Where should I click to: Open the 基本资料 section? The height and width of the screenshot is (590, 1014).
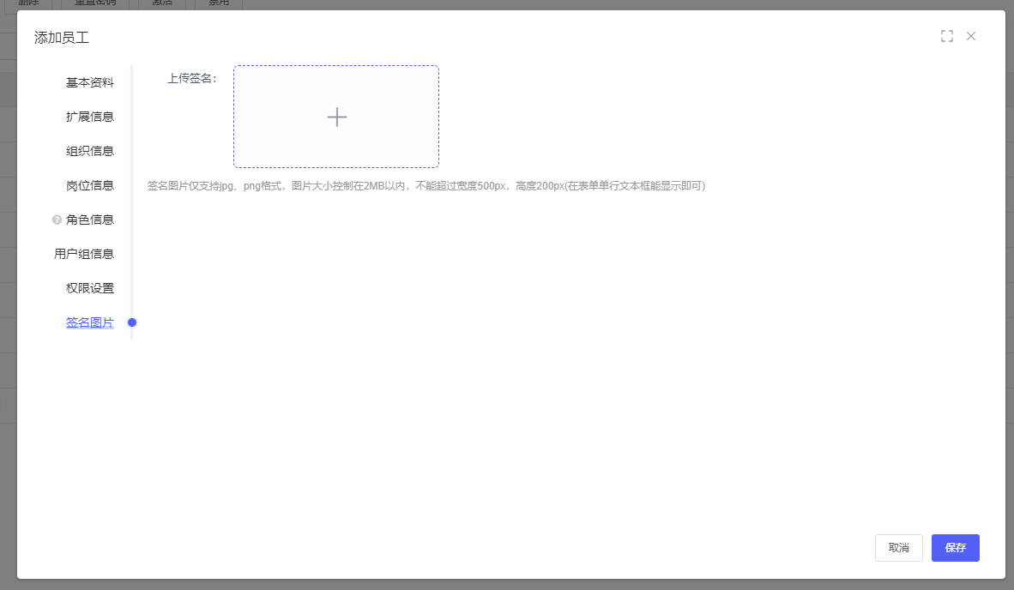coord(89,82)
